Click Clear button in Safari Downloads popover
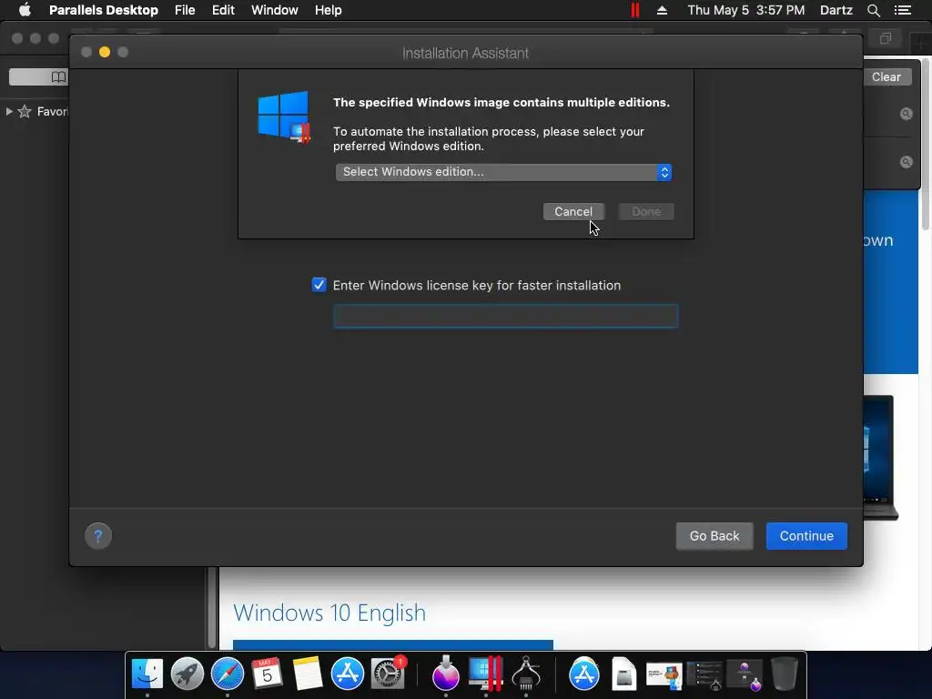 pos(886,76)
